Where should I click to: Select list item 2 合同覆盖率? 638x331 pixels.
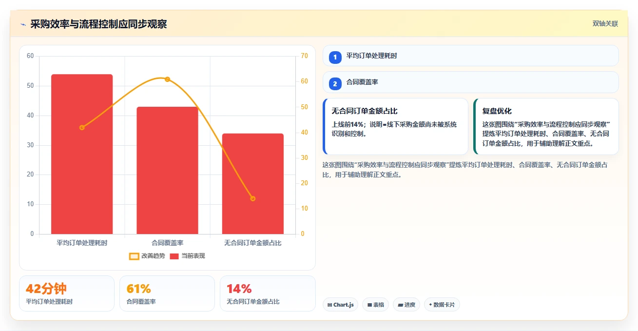click(x=470, y=82)
